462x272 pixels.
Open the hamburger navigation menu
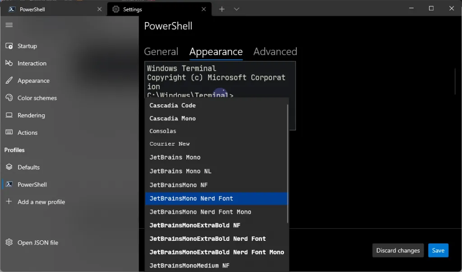(x=9, y=25)
